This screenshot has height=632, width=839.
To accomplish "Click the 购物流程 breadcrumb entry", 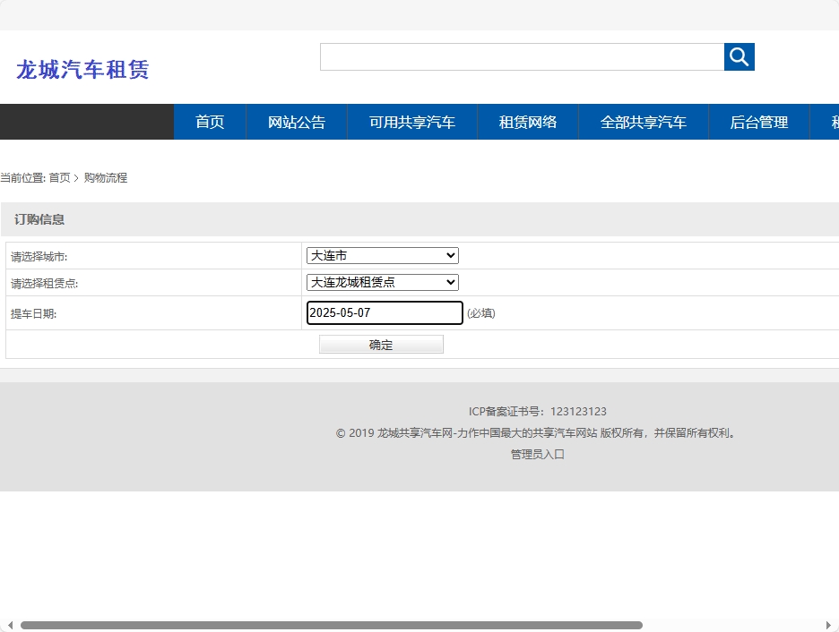I will (x=105, y=178).
